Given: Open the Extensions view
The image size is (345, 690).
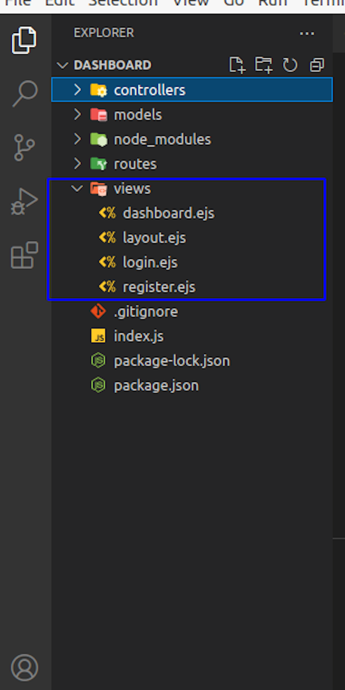Looking at the screenshot, I should [x=25, y=255].
